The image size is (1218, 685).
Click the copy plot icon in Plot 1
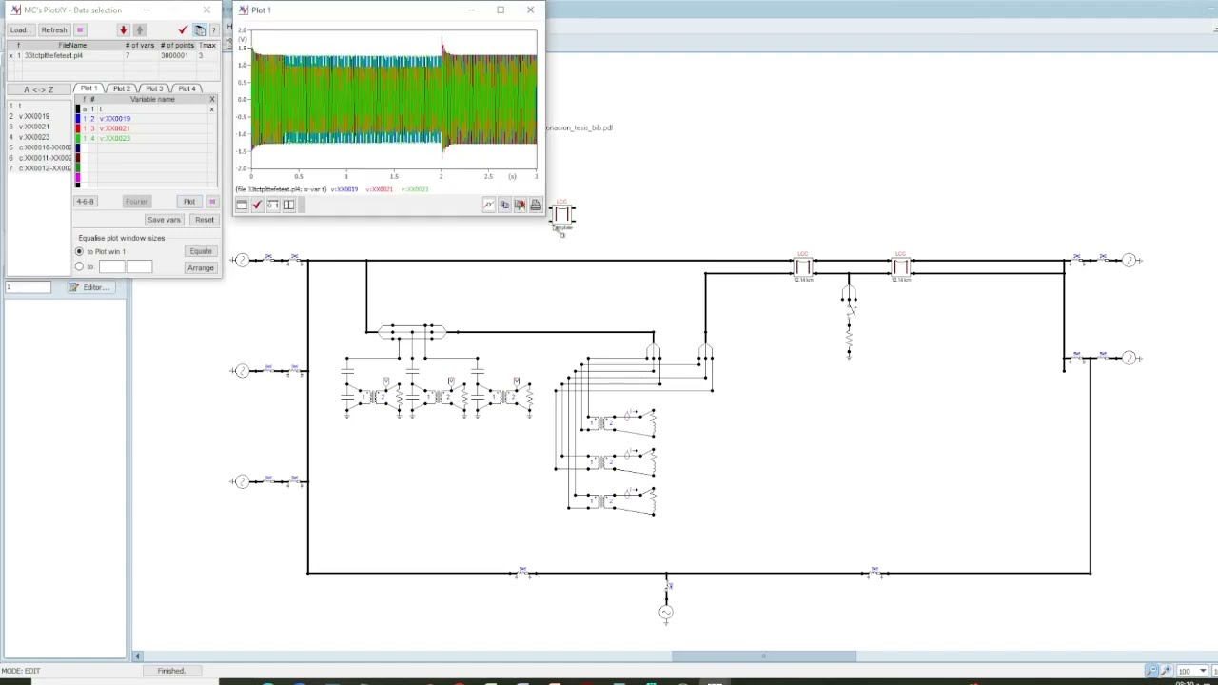click(504, 205)
